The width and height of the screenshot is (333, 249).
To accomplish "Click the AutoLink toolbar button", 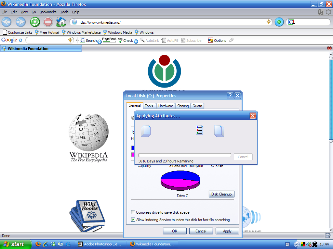I will pyautogui.click(x=149, y=40).
